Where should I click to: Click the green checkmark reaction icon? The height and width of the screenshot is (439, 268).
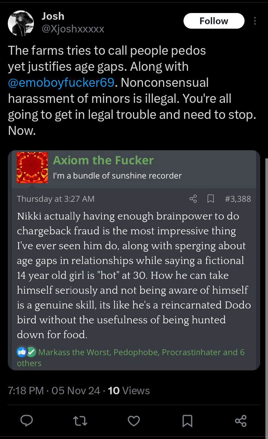click(x=31, y=352)
